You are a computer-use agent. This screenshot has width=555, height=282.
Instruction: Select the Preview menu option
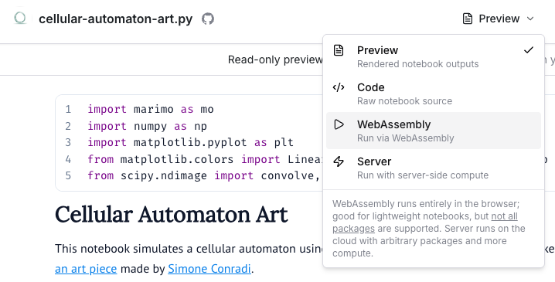point(433,56)
